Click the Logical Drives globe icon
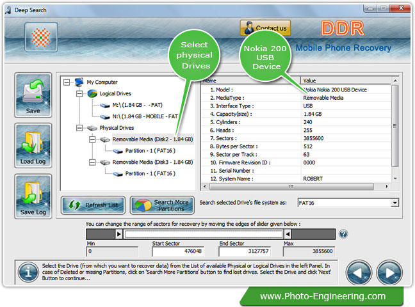This screenshot has height=307, width=415. 92,93
